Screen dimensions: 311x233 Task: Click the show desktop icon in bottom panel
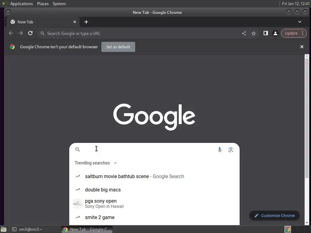[3, 229]
